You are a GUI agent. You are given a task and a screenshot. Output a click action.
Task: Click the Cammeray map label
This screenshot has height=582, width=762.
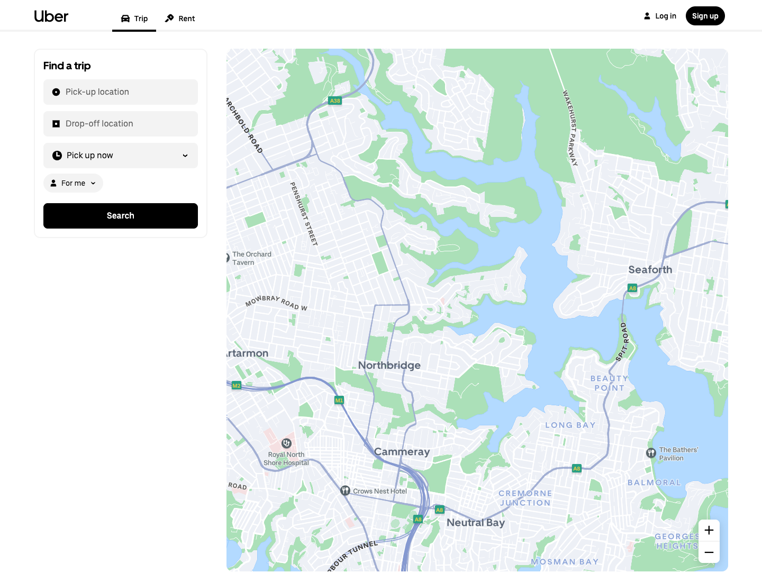(402, 452)
